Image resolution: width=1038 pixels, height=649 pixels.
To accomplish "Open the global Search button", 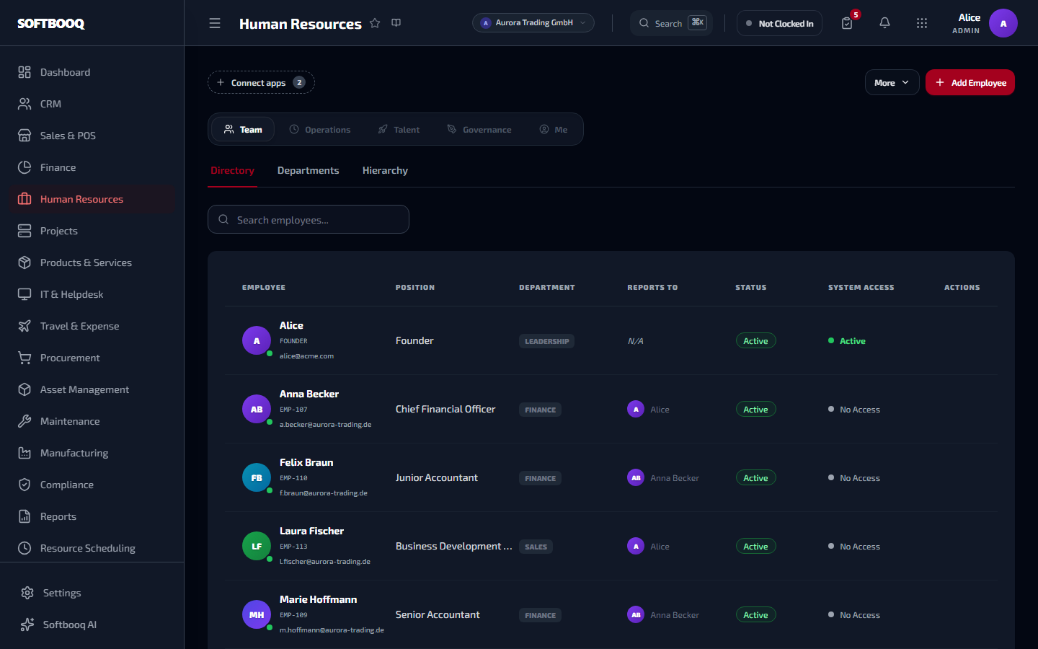I will coord(671,23).
